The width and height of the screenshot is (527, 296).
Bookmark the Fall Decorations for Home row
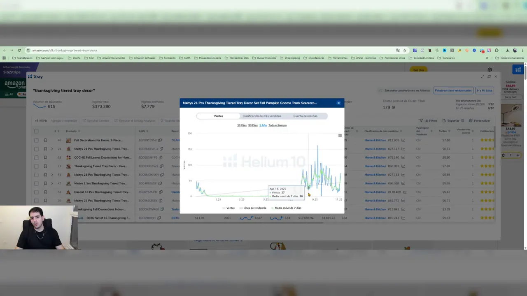pos(45,140)
